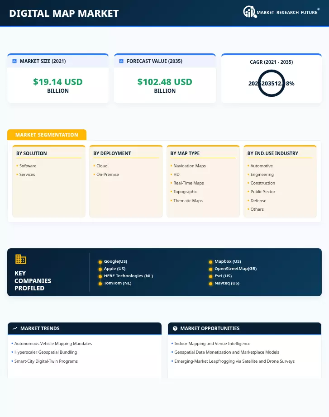Click the Market Size (2021) label
This screenshot has height=417, width=329.
43,61
